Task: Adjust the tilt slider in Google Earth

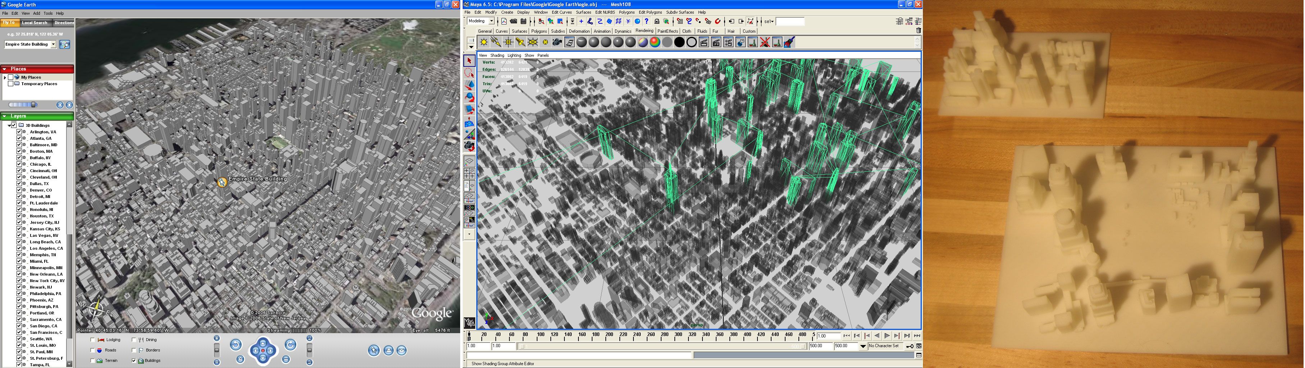Action: pos(309,350)
